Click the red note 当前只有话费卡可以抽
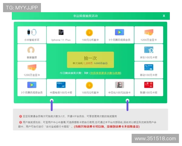This screenshot has height=146, width=182. click(x=107, y=127)
